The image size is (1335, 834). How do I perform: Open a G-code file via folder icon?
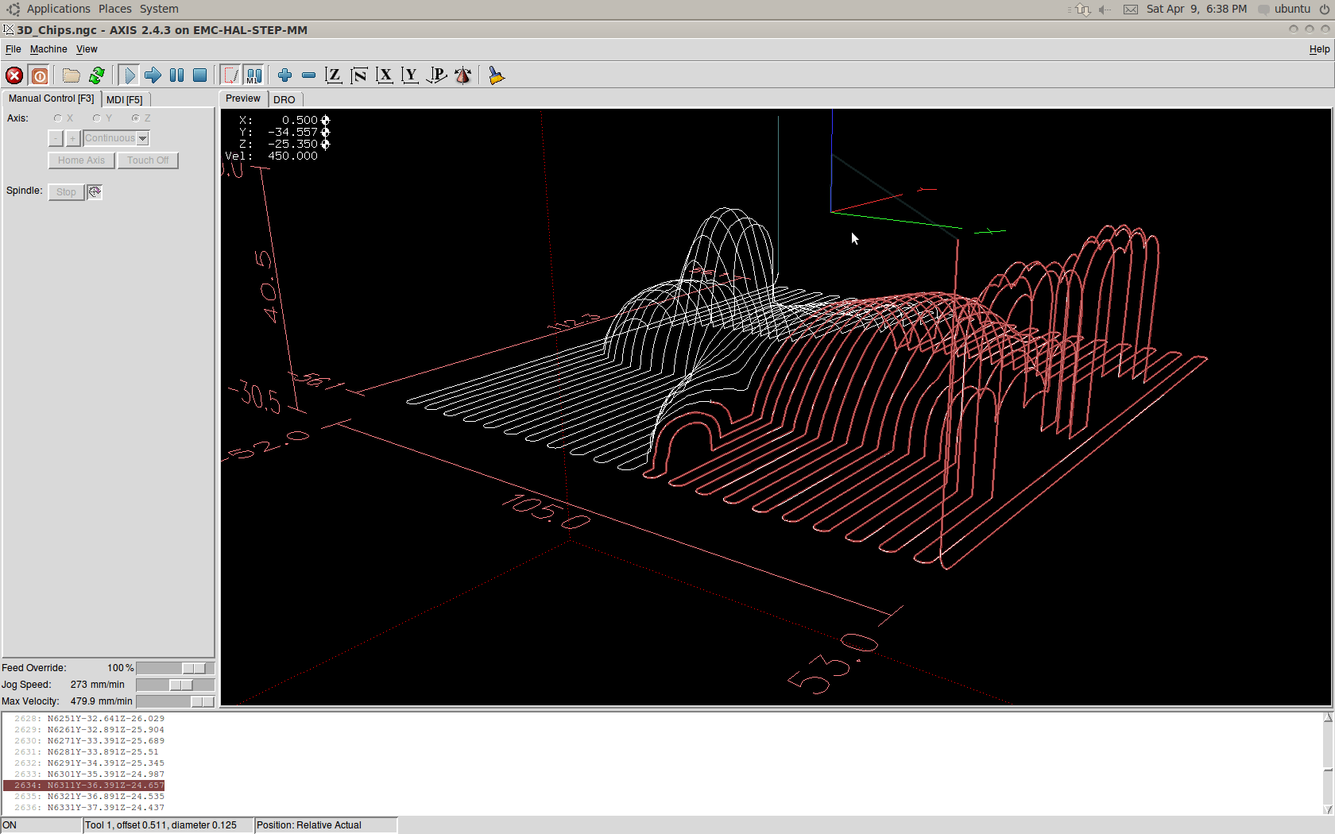click(72, 75)
